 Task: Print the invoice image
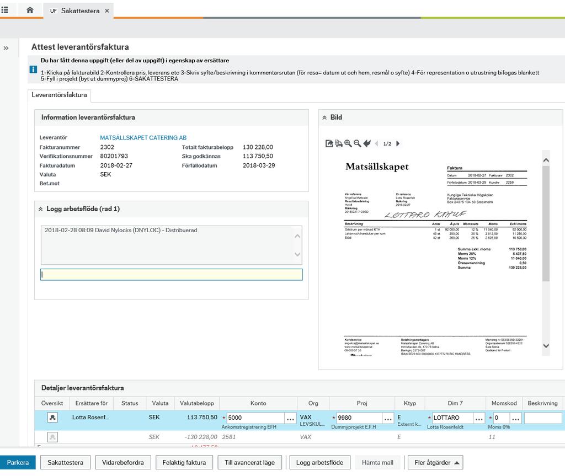(x=338, y=143)
